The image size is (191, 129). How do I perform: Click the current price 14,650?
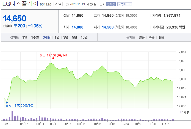15,18
